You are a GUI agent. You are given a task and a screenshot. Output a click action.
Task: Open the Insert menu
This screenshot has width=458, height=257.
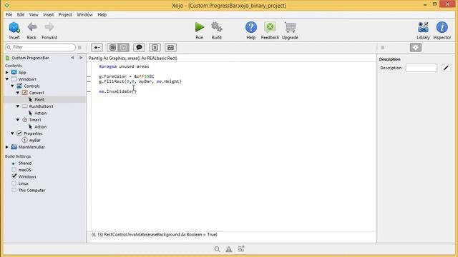click(x=48, y=14)
